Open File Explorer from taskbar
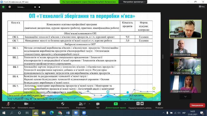The height and width of the screenshot is (116, 207). [43, 113]
